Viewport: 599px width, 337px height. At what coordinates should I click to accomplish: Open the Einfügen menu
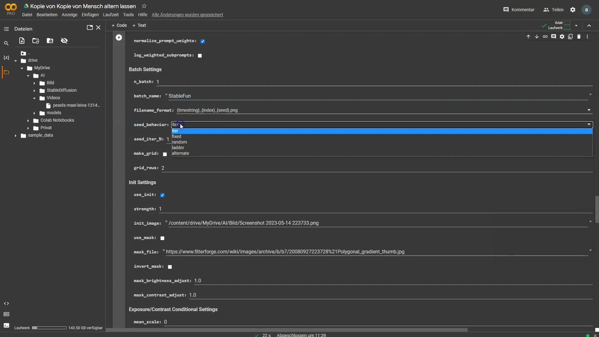point(90,15)
